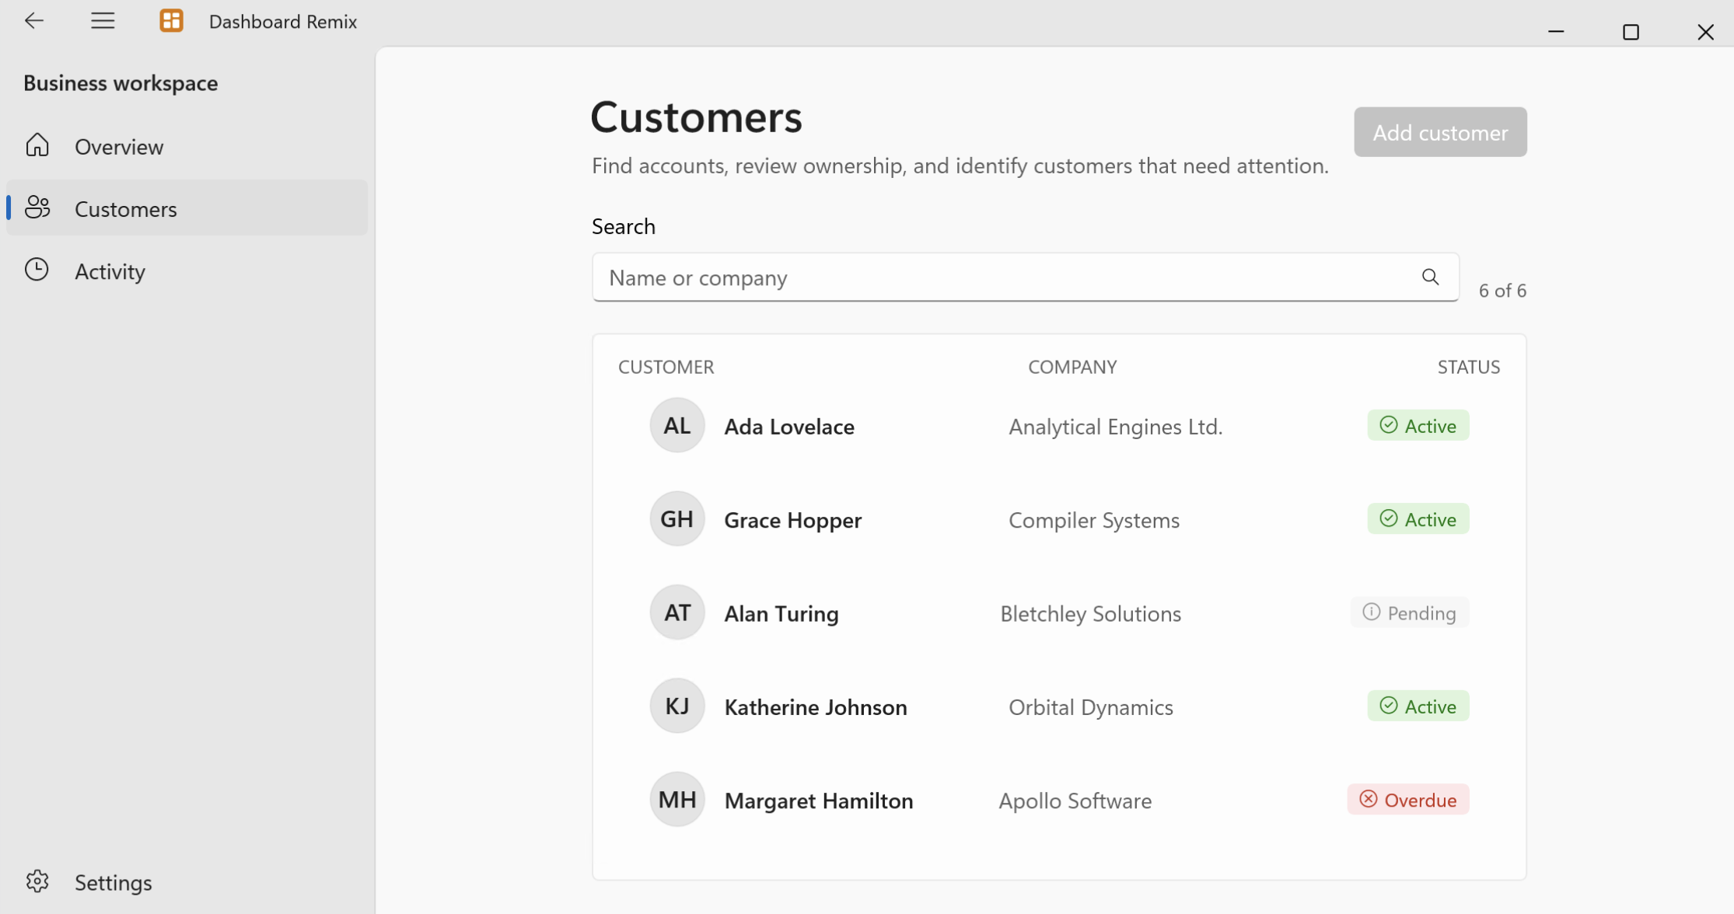Click Analytical Engines Ltd. company cell

1116,426
